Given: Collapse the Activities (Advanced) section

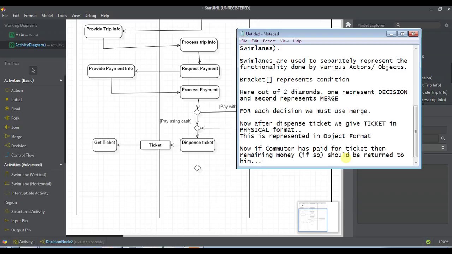Looking at the screenshot, I should click(61, 164).
